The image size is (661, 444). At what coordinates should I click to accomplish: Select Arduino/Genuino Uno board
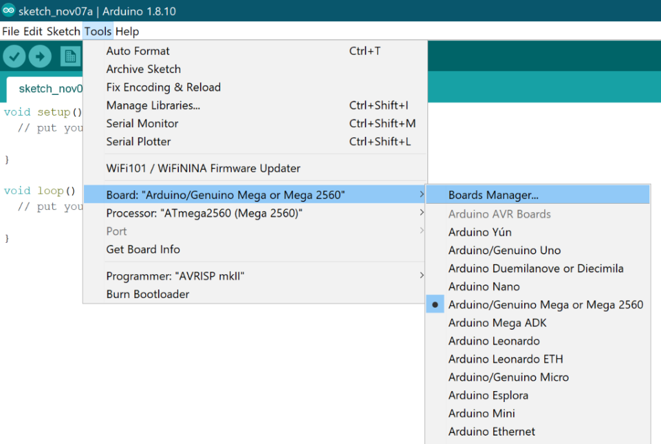tap(538, 250)
